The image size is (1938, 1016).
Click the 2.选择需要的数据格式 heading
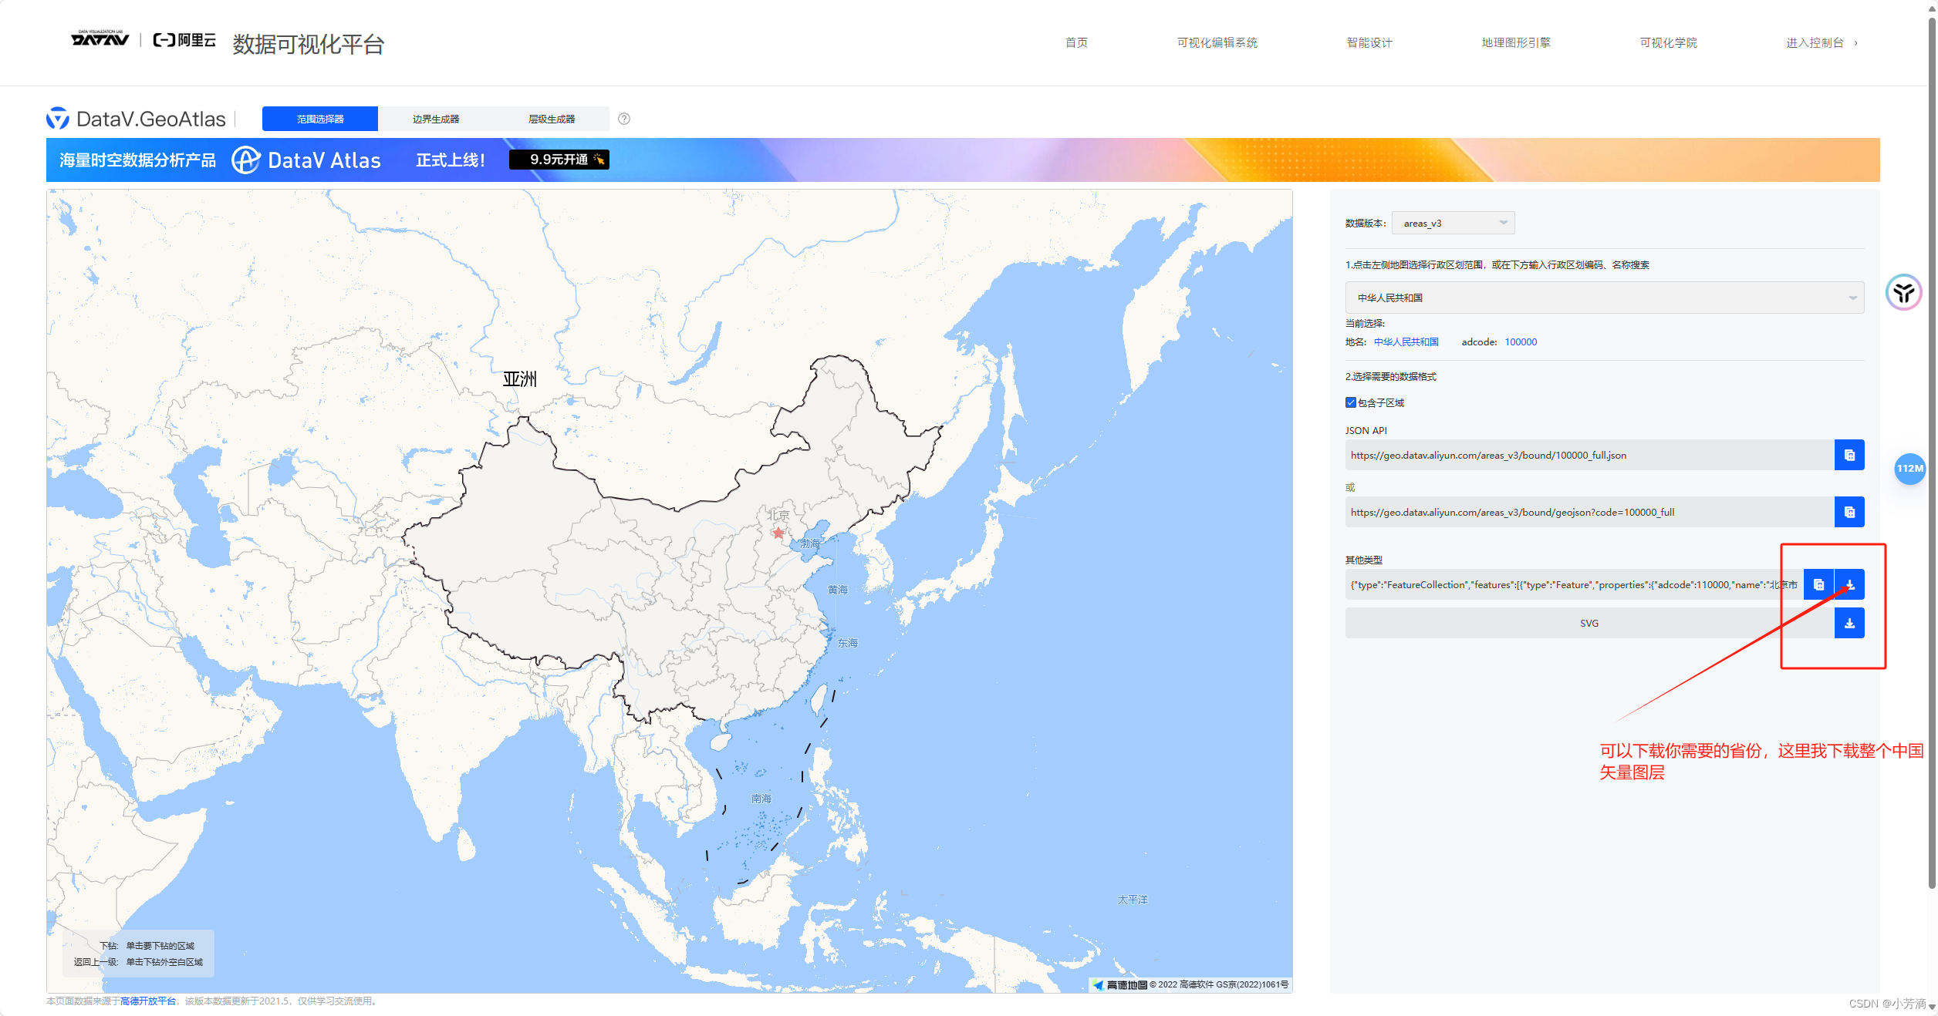click(1391, 376)
